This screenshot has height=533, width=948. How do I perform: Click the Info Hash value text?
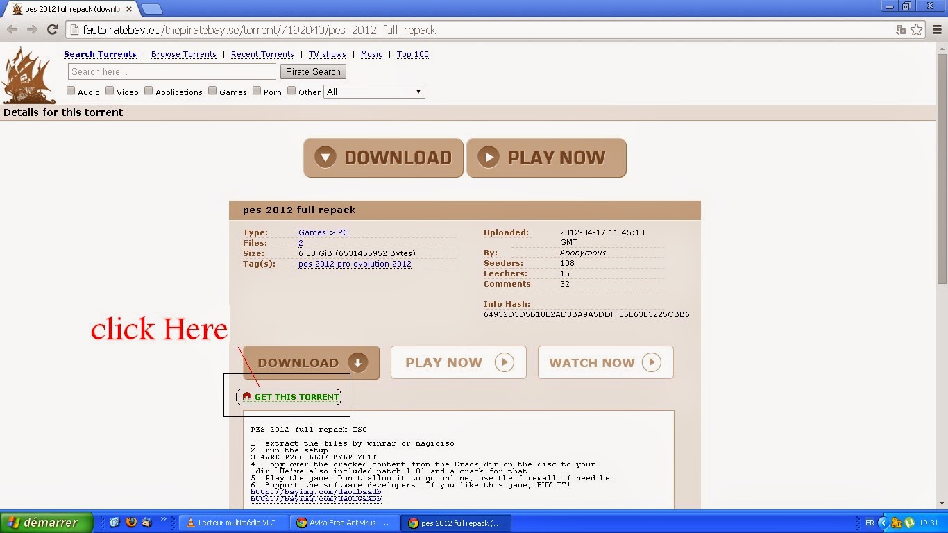(586, 314)
